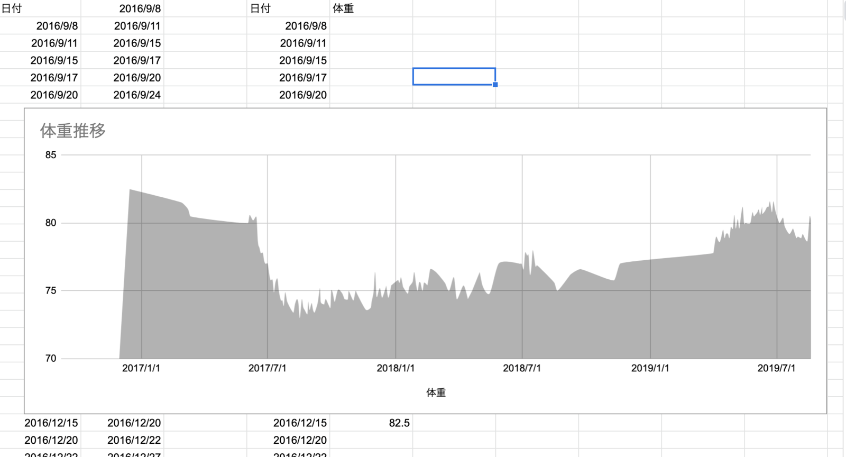The width and height of the screenshot is (846, 457).
Task: Select the 82.5 weight value cell
Action: coord(371,423)
